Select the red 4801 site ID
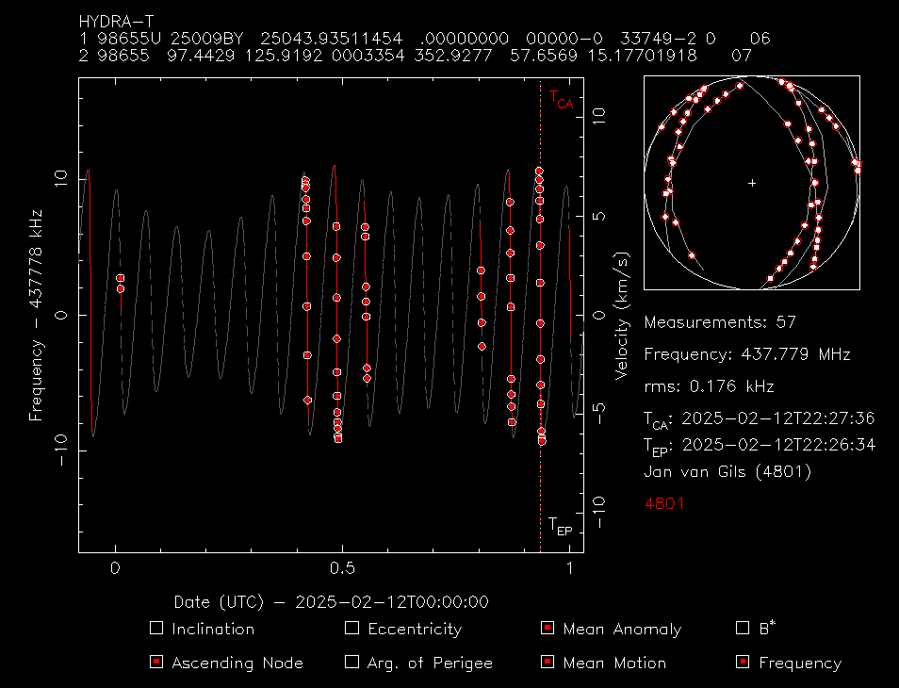Screen dimensions: 899x688 (664, 504)
